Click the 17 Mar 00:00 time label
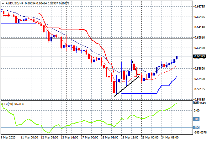This screenshot has width=207, height=141. click(x=89, y=138)
